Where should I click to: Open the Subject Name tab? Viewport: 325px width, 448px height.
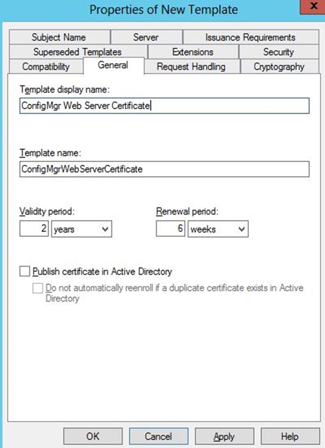click(x=59, y=37)
